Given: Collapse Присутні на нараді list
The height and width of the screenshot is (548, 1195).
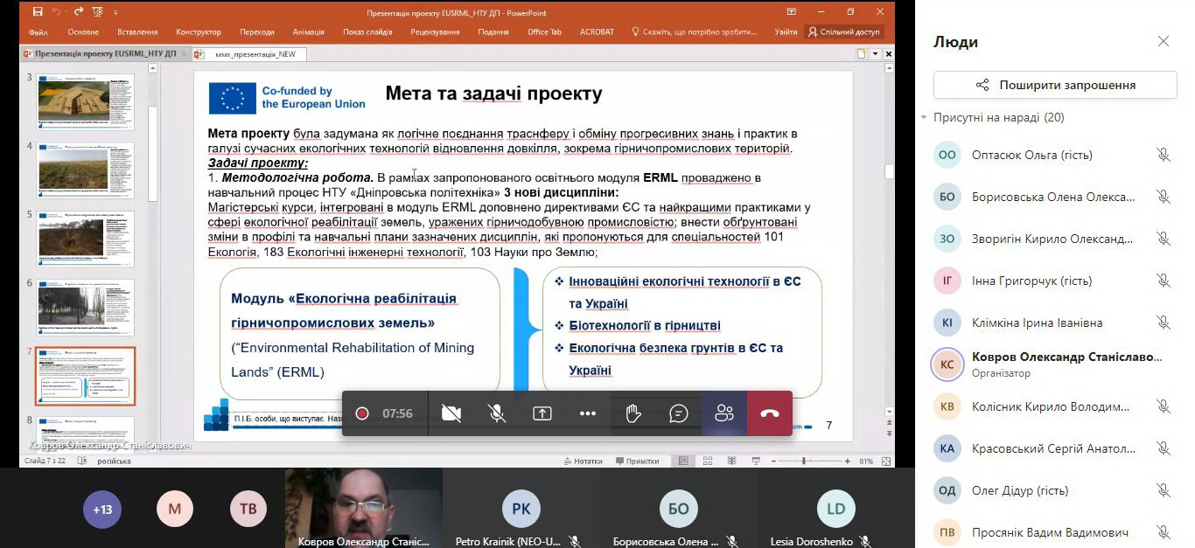Looking at the screenshot, I should (x=924, y=118).
